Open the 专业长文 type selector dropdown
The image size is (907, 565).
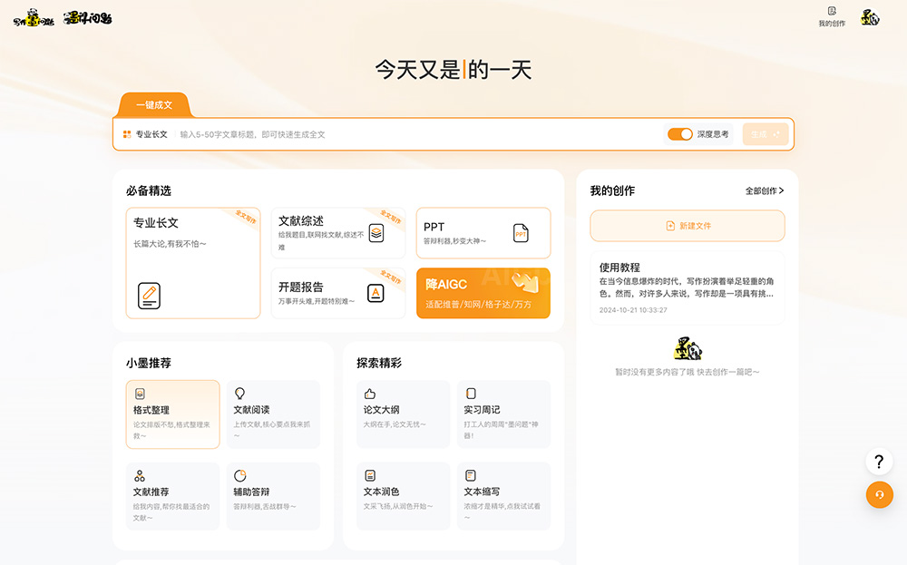(x=151, y=133)
